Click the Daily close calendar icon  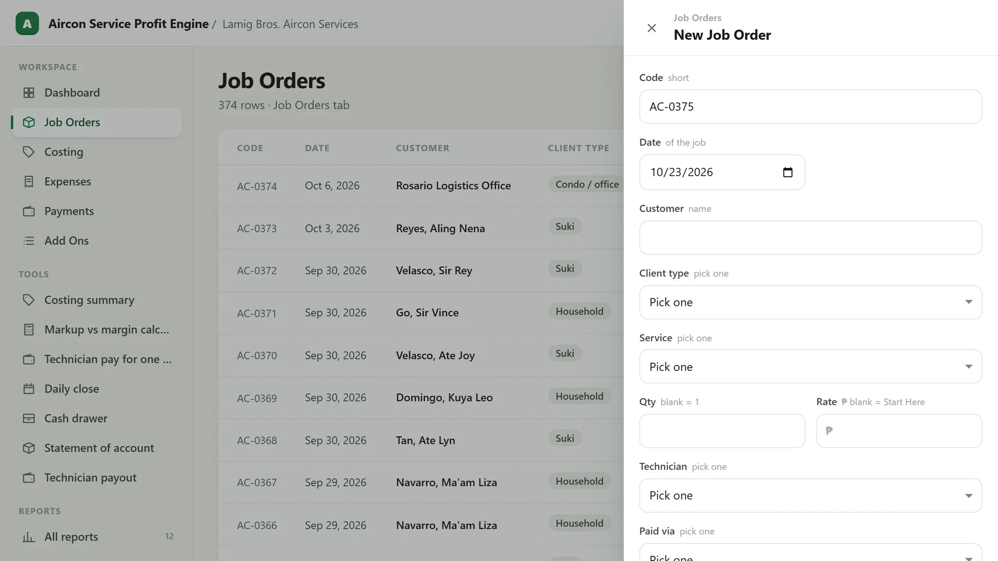click(x=29, y=389)
